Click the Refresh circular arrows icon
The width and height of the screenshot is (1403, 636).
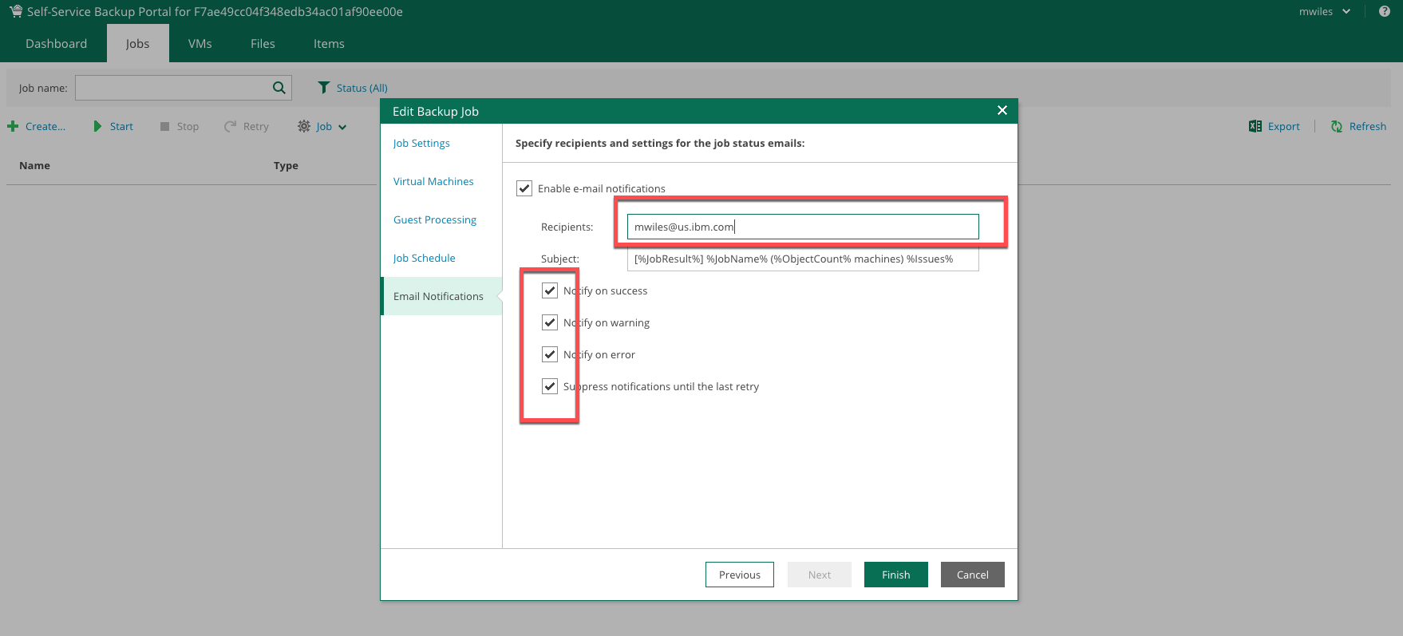pyautogui.click(x=1337, y=126)
